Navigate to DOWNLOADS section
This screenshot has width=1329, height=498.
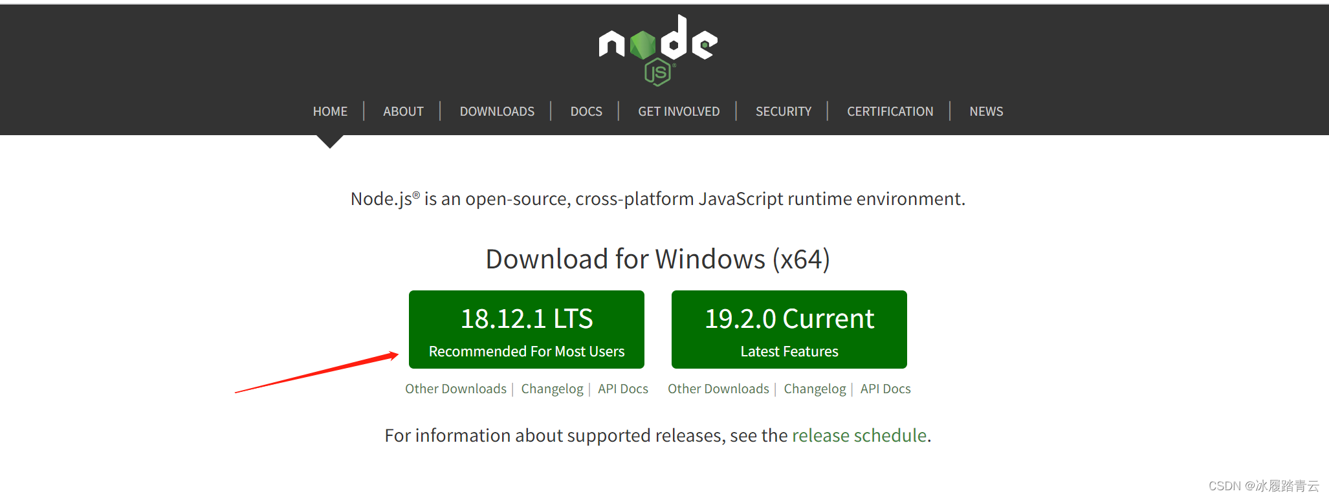tap(497, 111)
